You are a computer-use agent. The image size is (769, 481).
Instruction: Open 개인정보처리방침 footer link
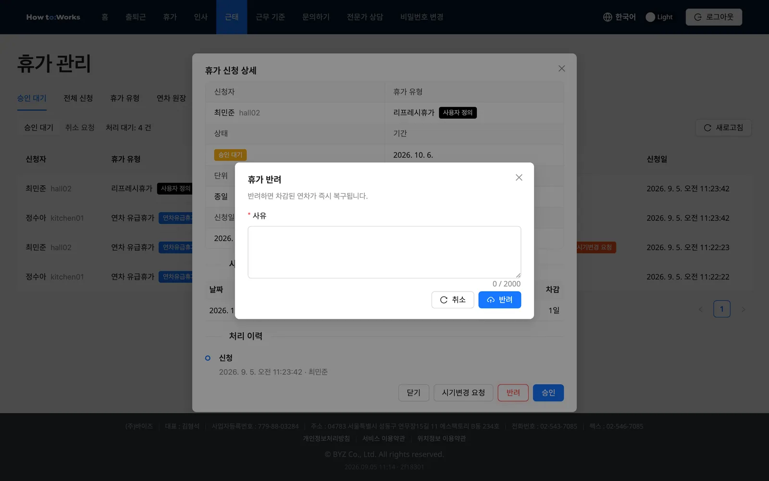pos(326,438)
